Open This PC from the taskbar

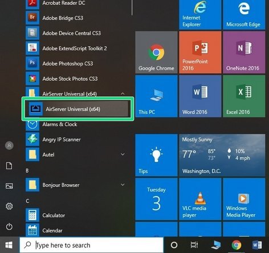(x=216, y=245)
